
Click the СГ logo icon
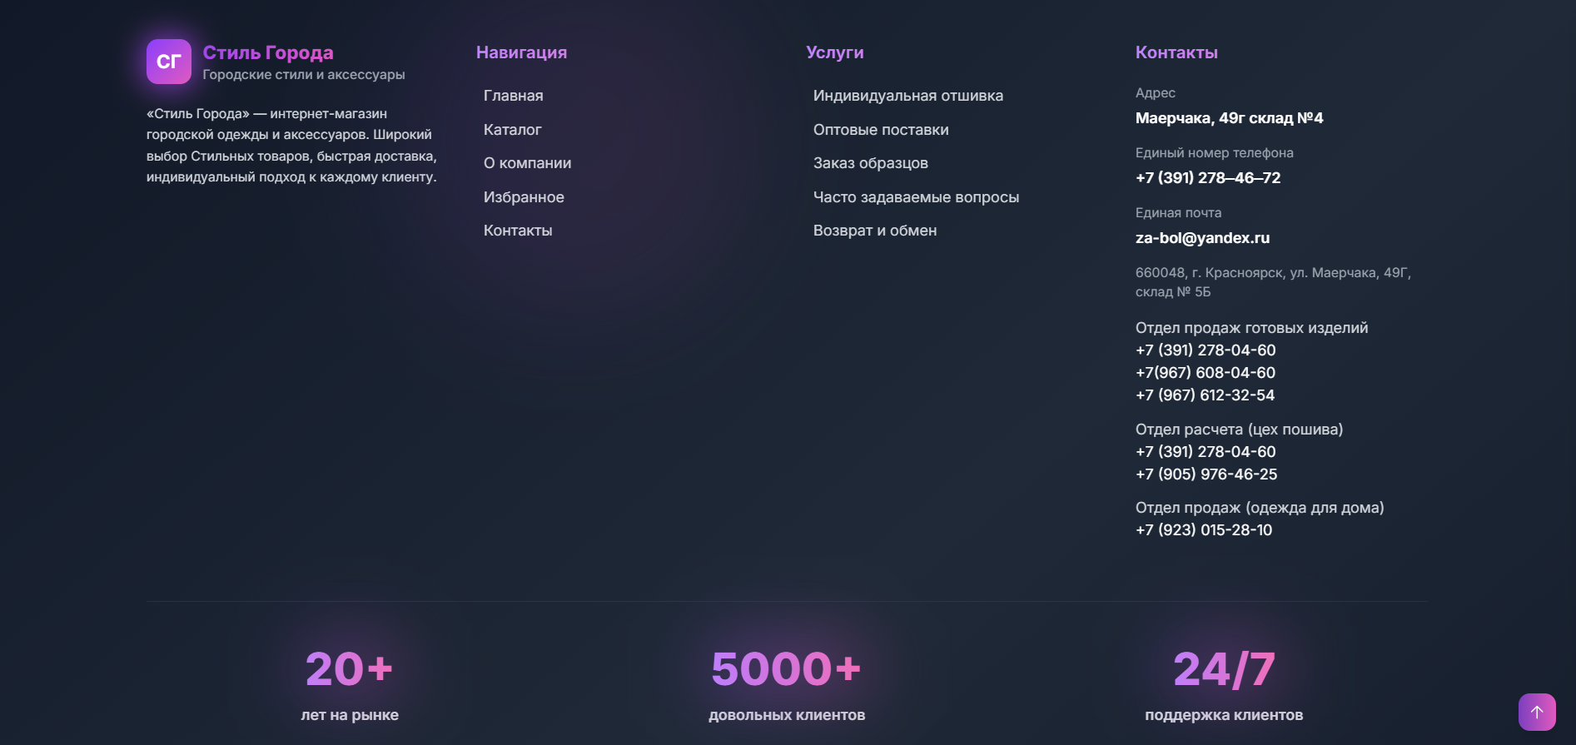click(x=168, y=62)
